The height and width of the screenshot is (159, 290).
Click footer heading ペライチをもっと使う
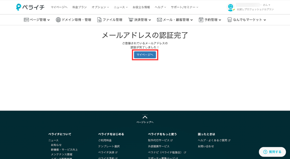click(x=162, y=134)
